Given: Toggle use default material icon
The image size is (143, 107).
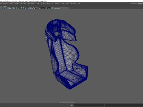Looking at the screenshot, I should 11,8.
